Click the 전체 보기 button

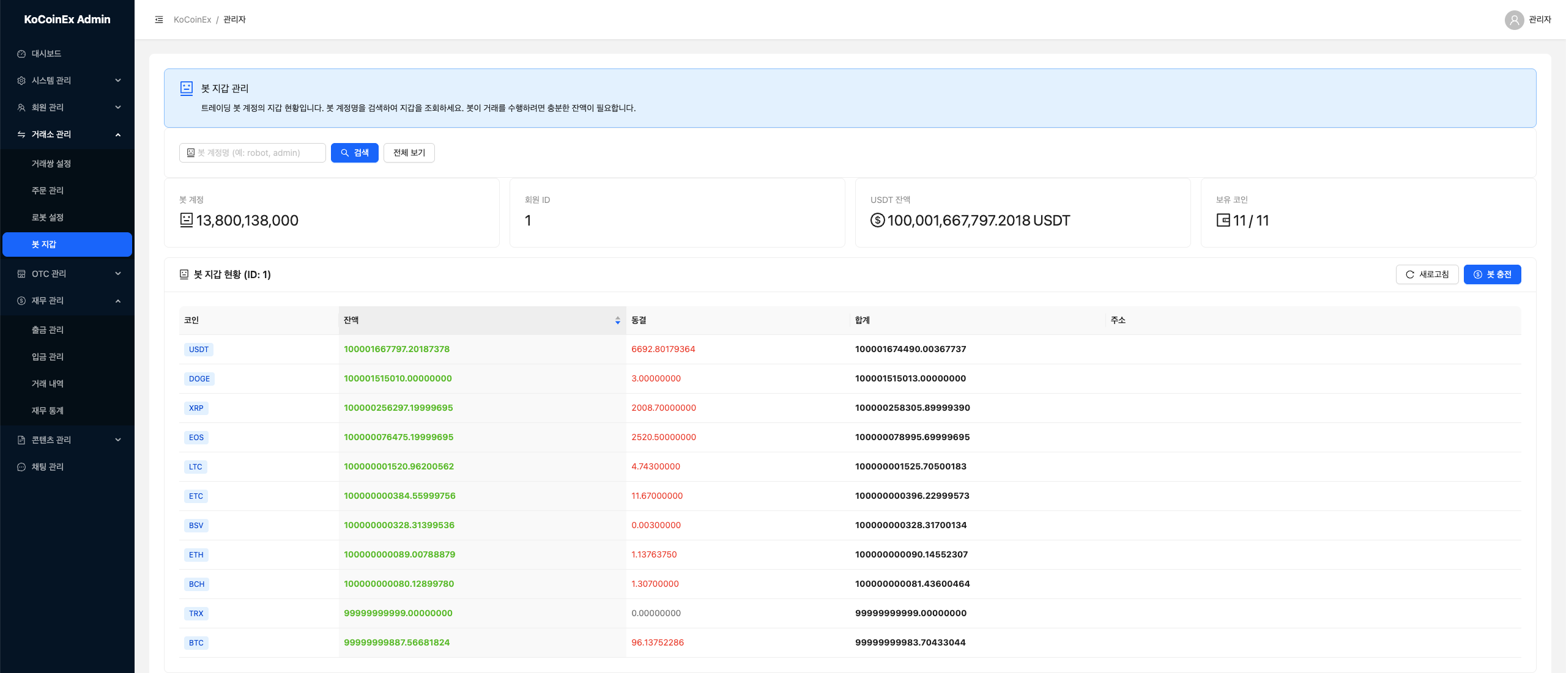click(x=409, y=153)
